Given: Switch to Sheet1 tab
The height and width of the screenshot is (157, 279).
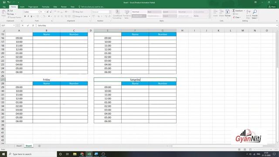Looking at the screenshot, I should [x=19, y=146].
